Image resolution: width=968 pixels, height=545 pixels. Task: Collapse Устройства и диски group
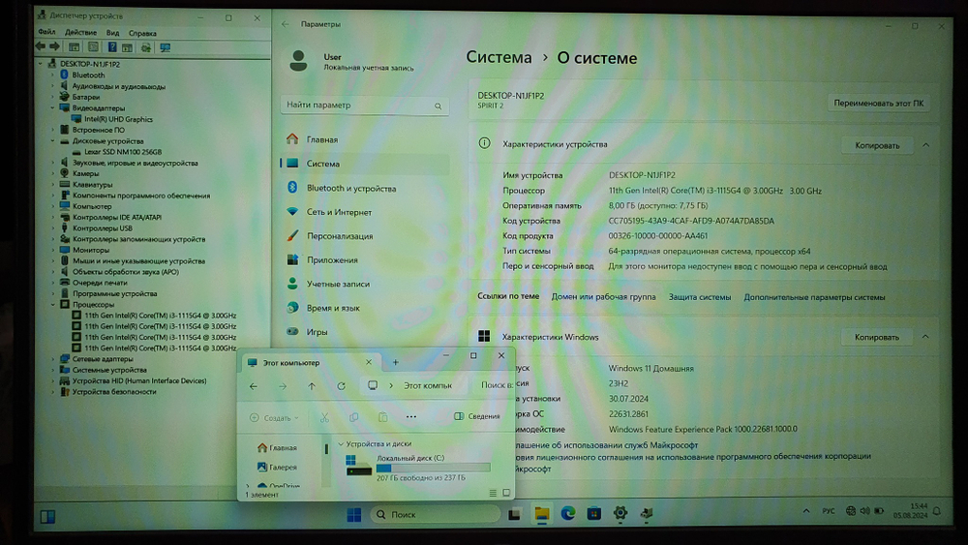click(x=341, y=443)
